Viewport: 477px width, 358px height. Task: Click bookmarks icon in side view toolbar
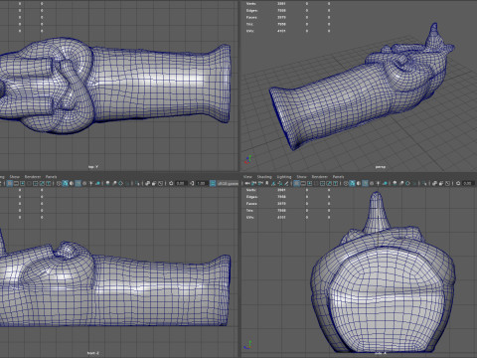pos(267,183)
